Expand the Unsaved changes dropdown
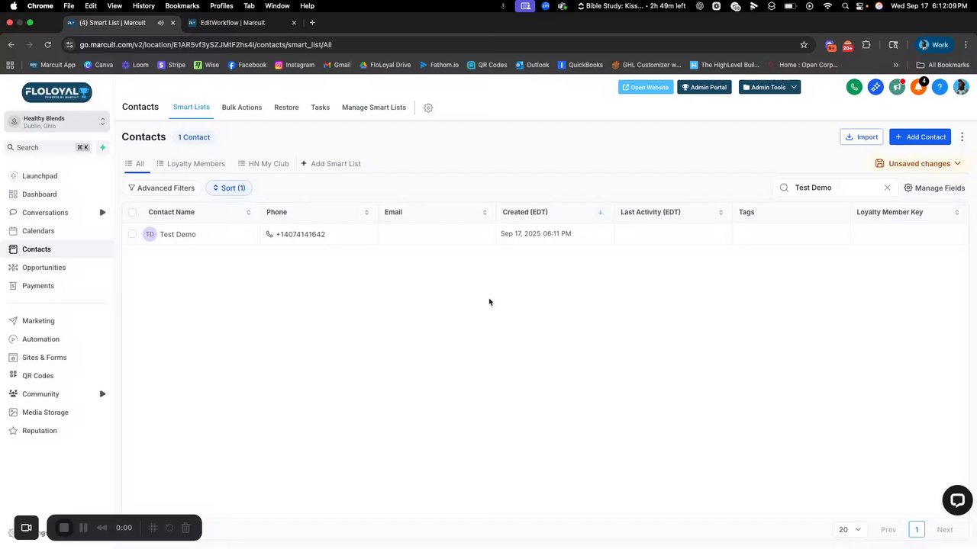The image size is (977, 549). [x=918, y=163]
